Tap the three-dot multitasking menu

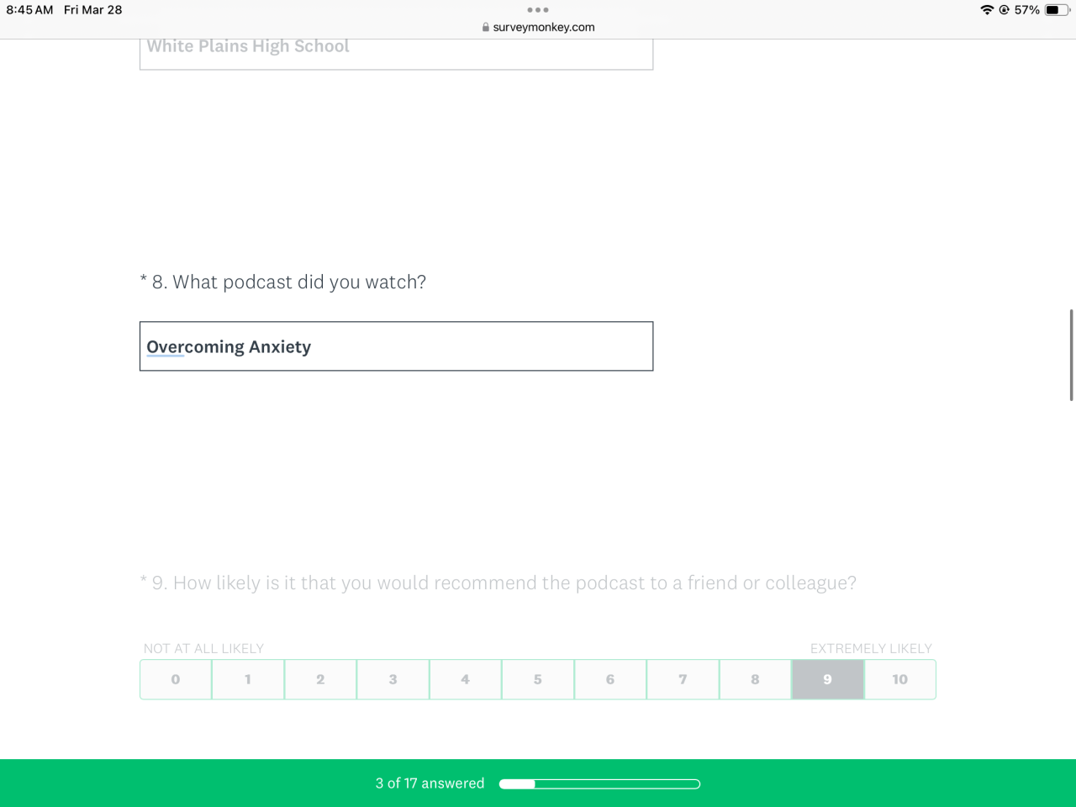click(x=538, y=10)
